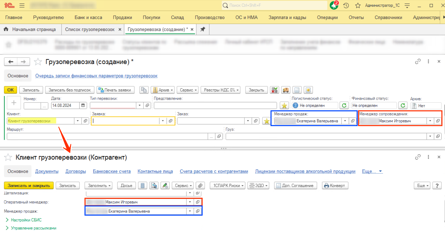Open the notifications bell with badge 2
This screenshot has width=445, height=234.
pyautogui.click(x=334, y=5)
